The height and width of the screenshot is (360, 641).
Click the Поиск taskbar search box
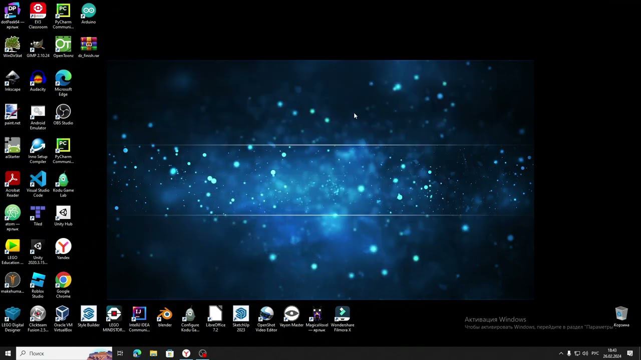(64, 353)
